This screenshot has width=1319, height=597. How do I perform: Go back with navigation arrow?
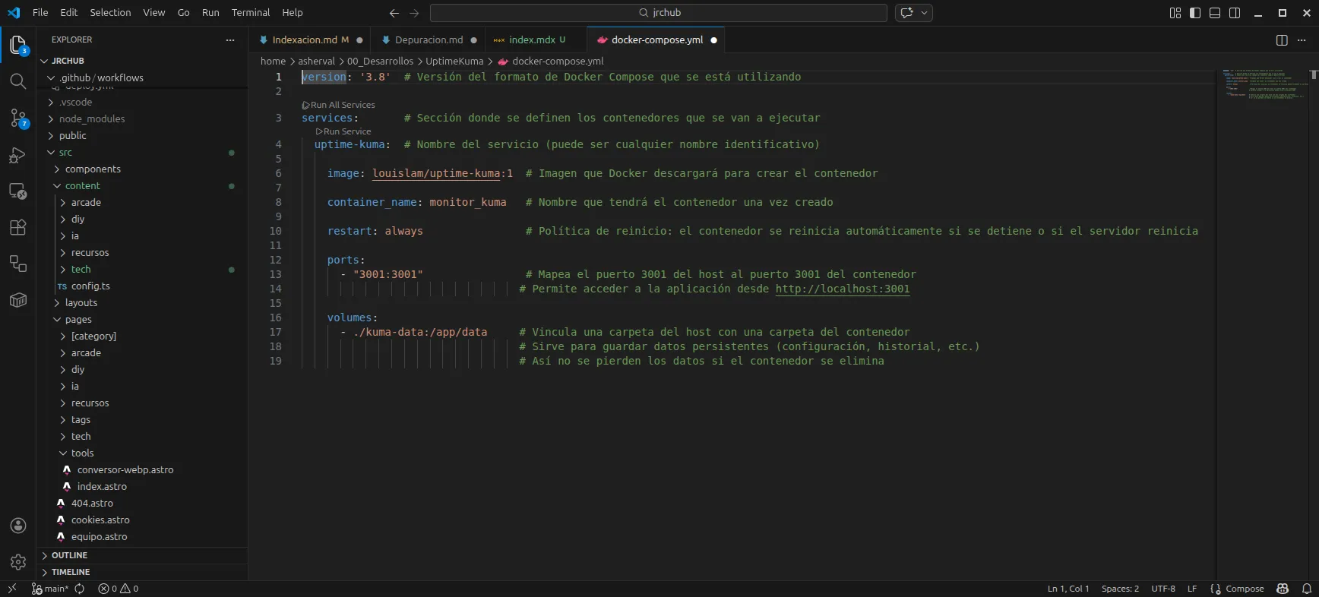[394, 13]
